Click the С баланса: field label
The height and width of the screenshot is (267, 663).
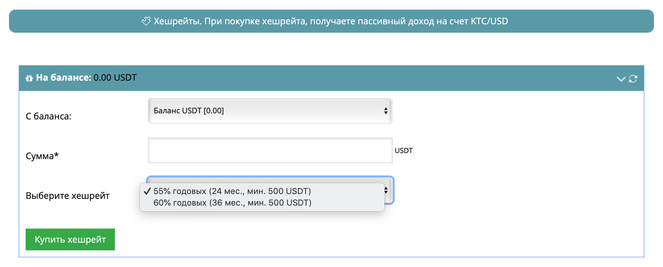tap(48, 116)
